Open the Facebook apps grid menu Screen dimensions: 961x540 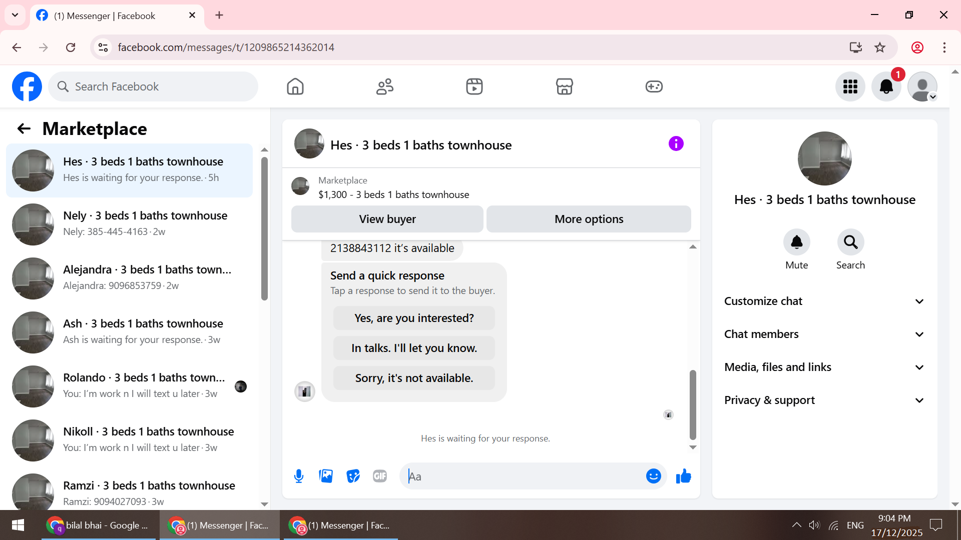(850, 86)
